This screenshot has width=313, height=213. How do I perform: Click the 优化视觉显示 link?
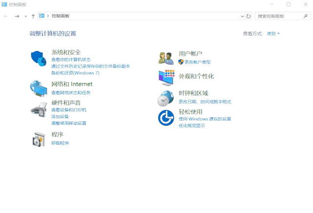tap(192, 126)
